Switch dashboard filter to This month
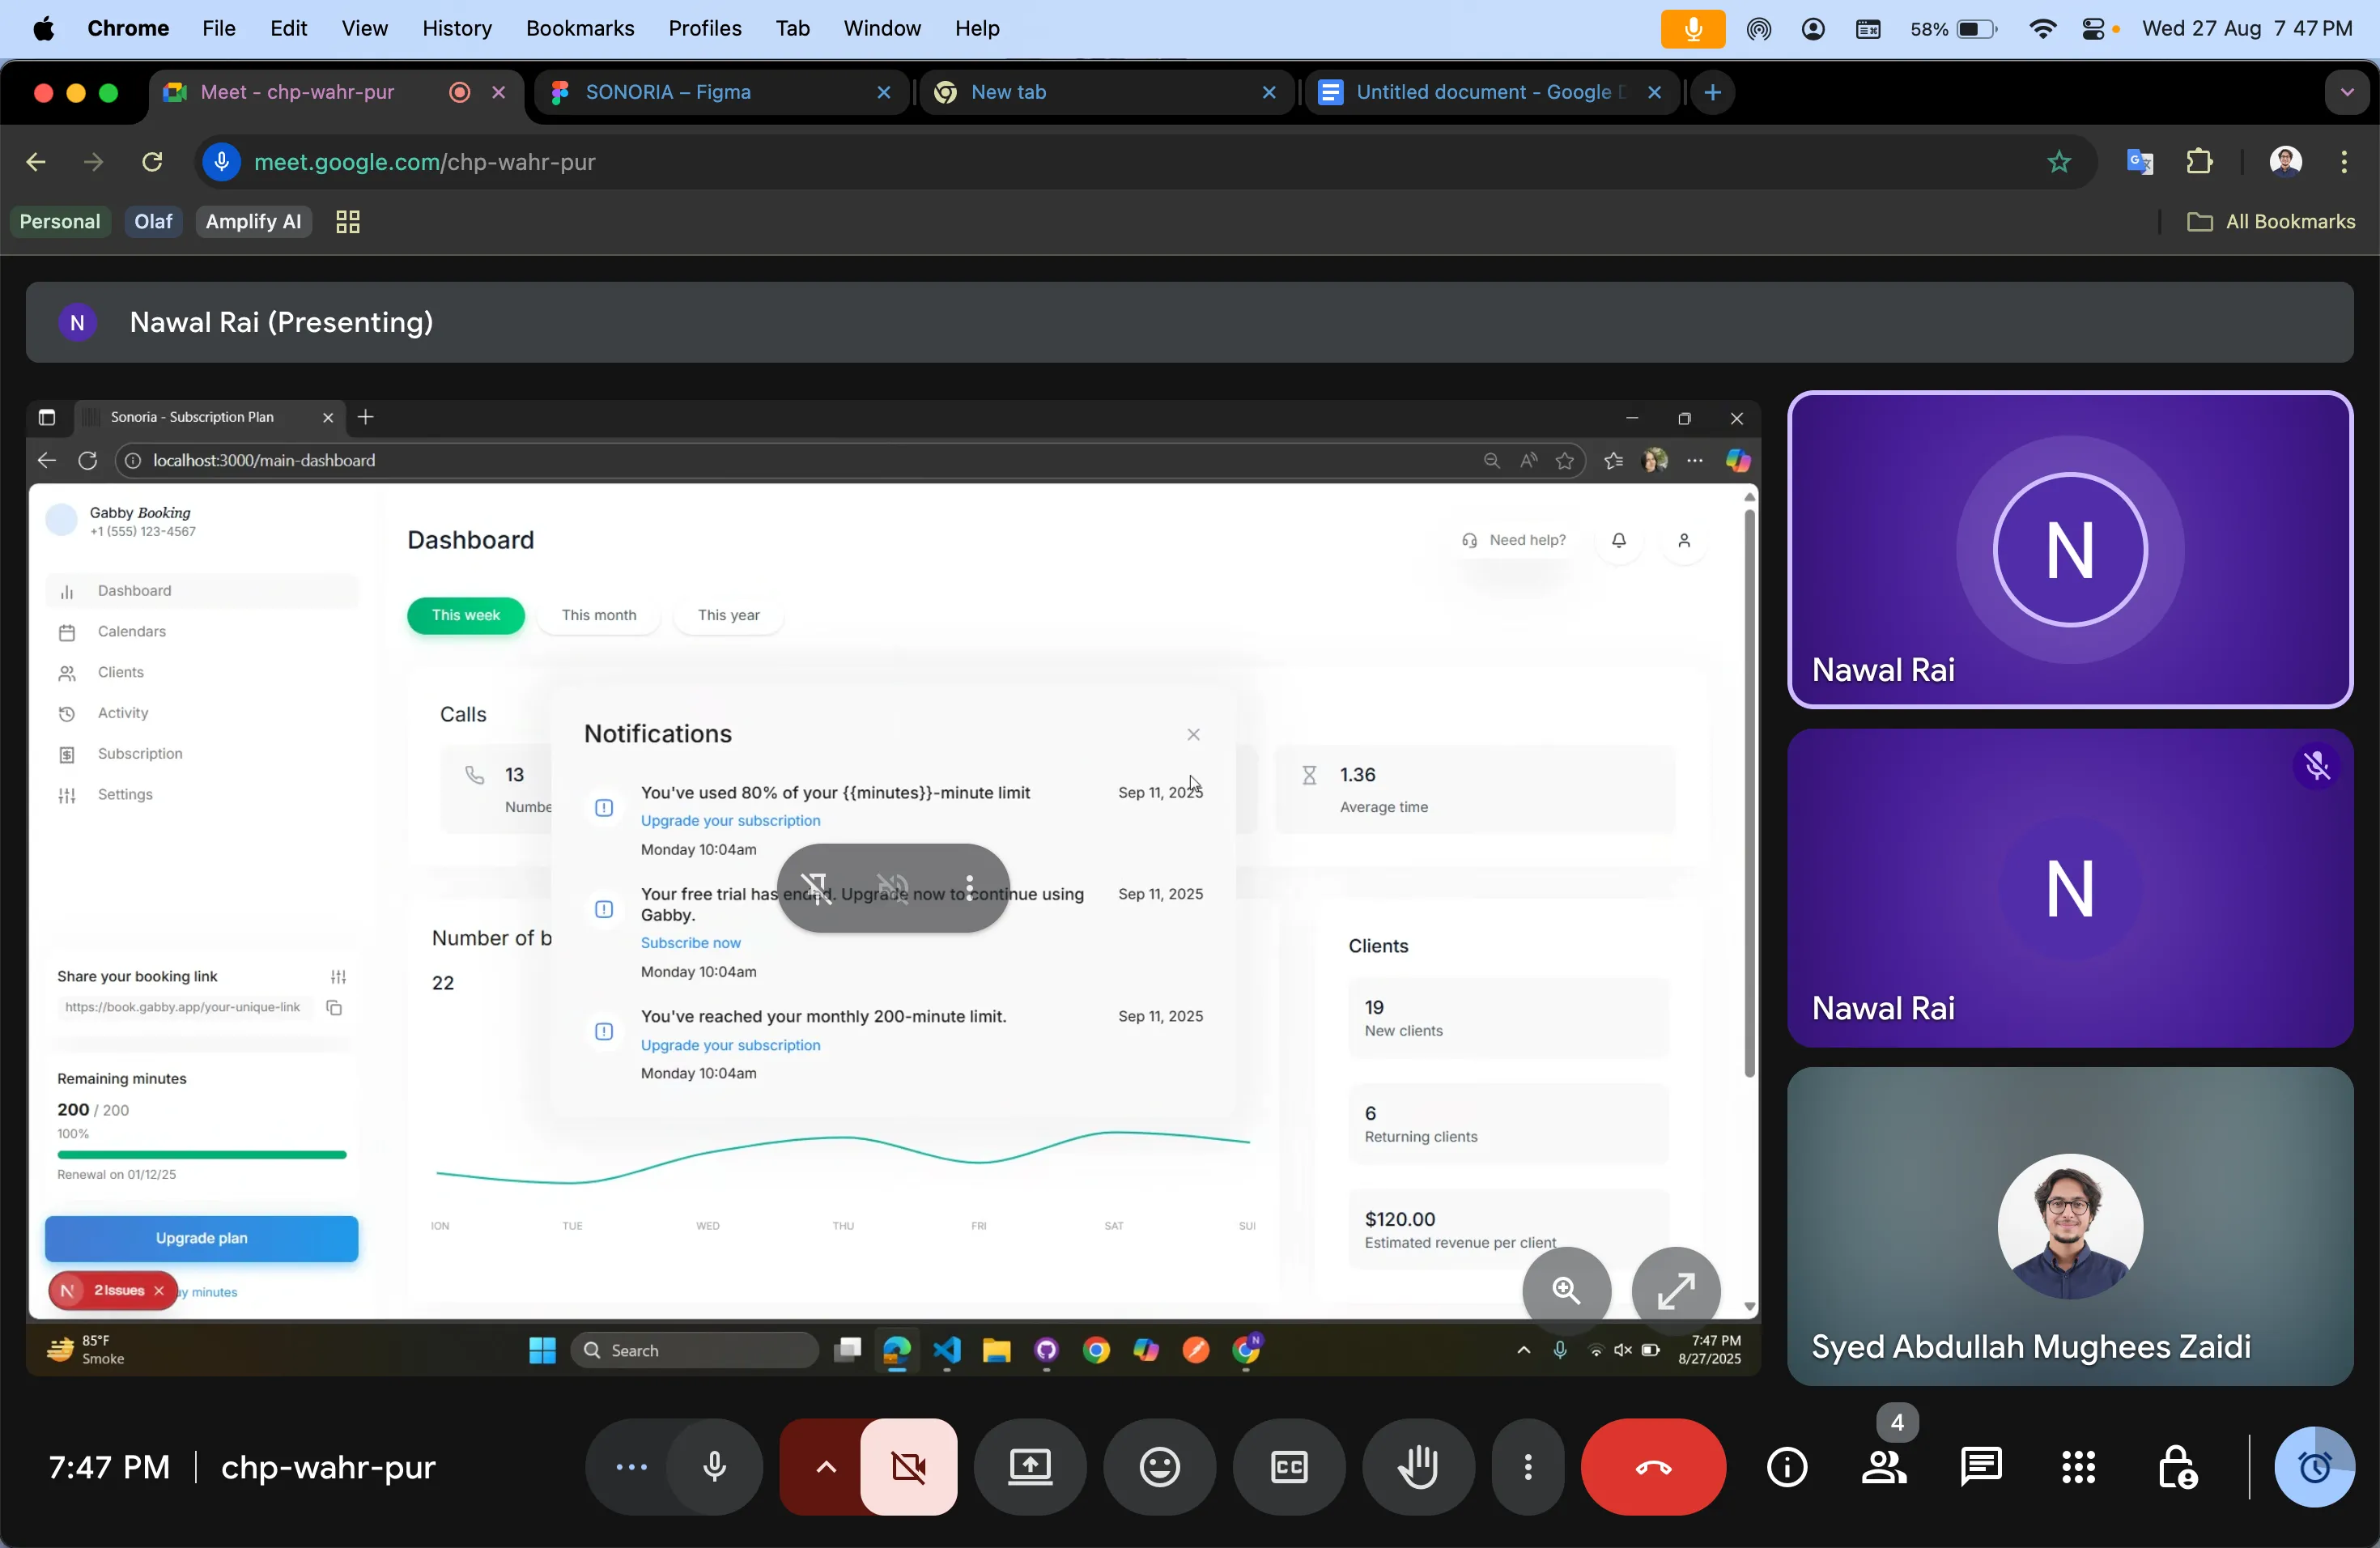Viewport: 2380px width, 1548px height. click(599, 615)
